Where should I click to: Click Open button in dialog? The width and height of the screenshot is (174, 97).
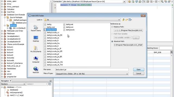tap(139, 70)
